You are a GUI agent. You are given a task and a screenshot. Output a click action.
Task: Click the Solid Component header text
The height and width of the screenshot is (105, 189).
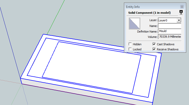(149, 12)
